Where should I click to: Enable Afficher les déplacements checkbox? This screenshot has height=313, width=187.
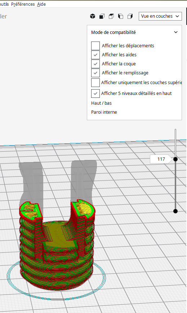[x=95, y=46]
